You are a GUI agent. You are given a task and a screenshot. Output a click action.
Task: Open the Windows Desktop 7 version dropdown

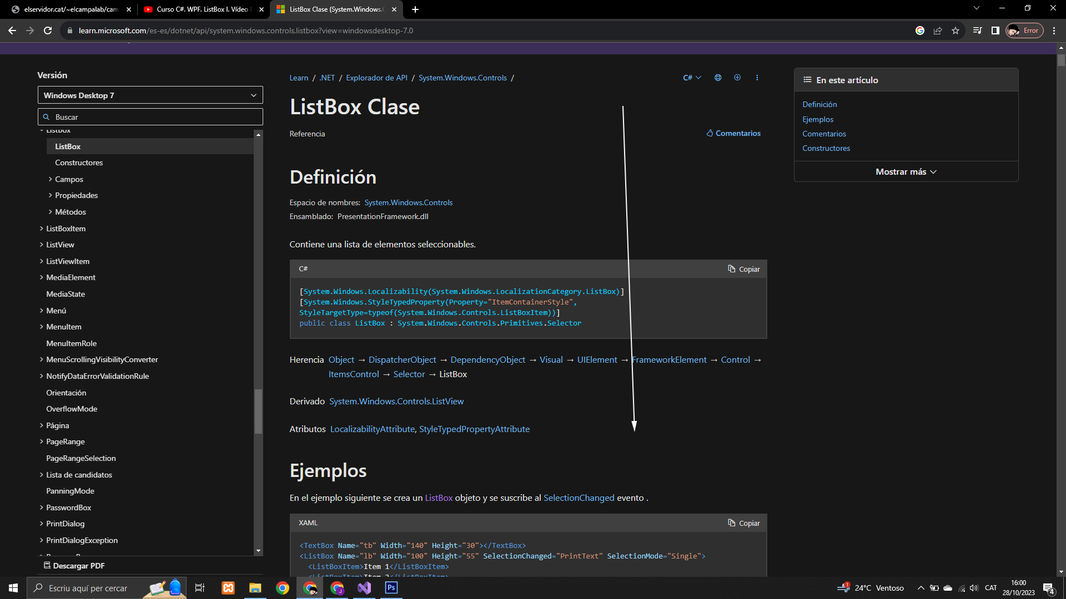click(150, 95)
